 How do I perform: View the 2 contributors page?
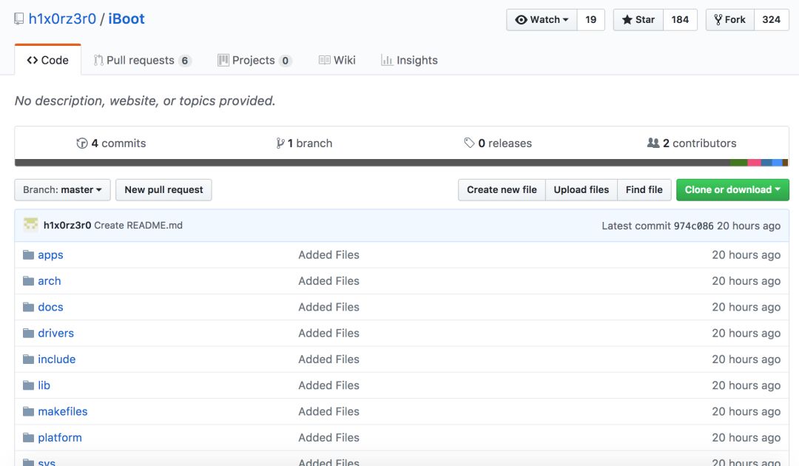pyautogui.click(x=692, y=143)
